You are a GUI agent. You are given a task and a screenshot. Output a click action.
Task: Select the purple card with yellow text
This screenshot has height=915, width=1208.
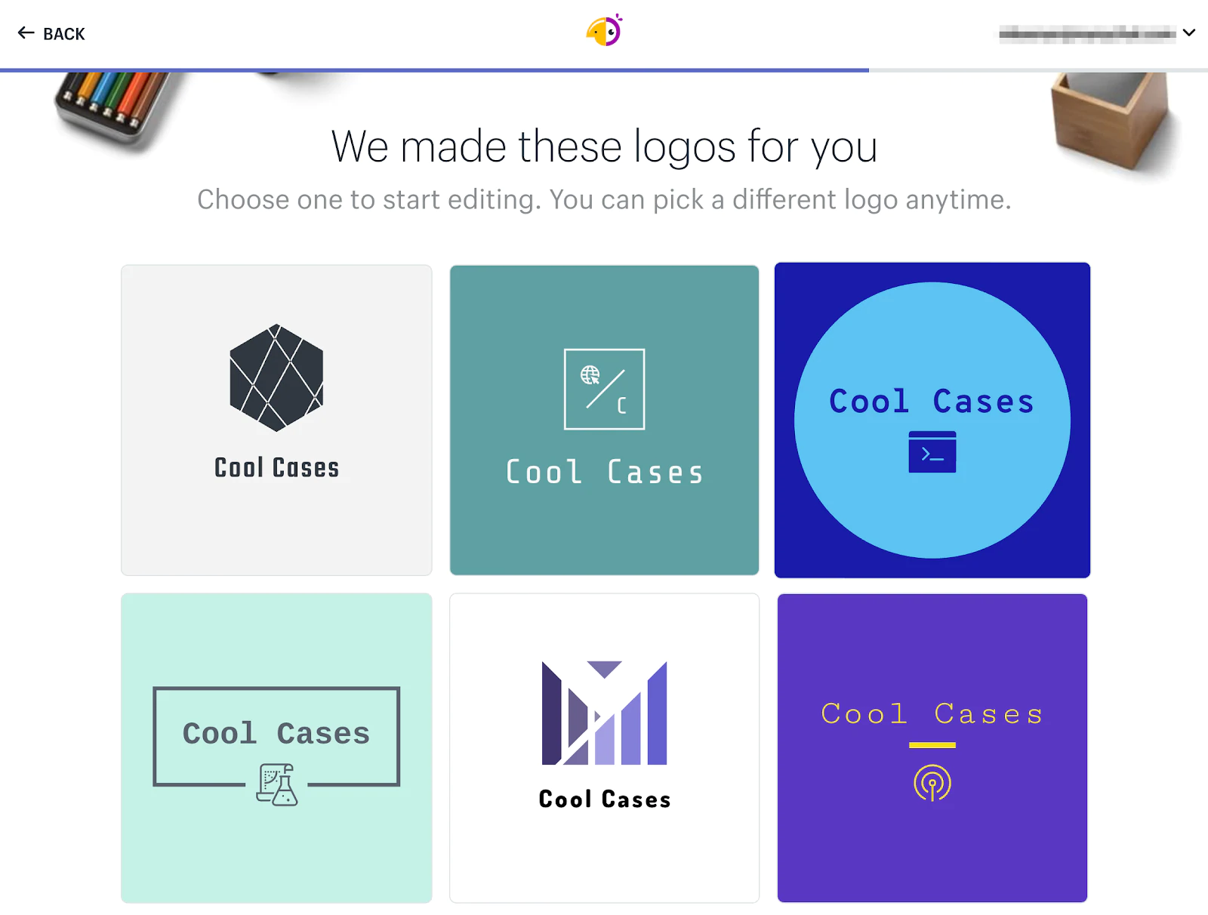point(932,853)
